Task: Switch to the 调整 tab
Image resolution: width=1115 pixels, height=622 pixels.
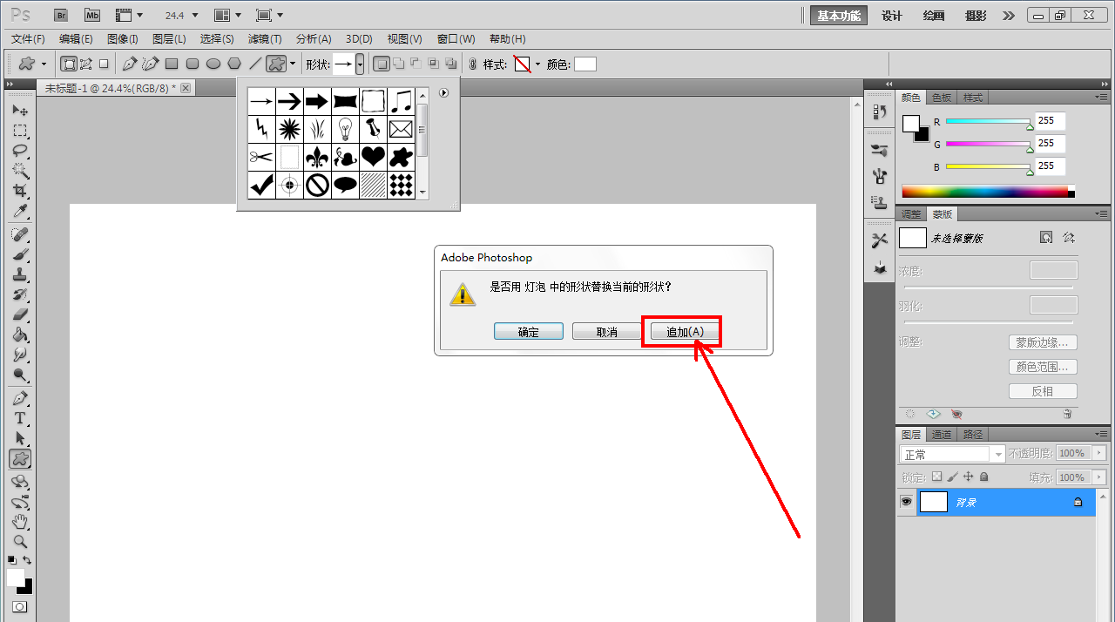Action: tap(911, 213)
